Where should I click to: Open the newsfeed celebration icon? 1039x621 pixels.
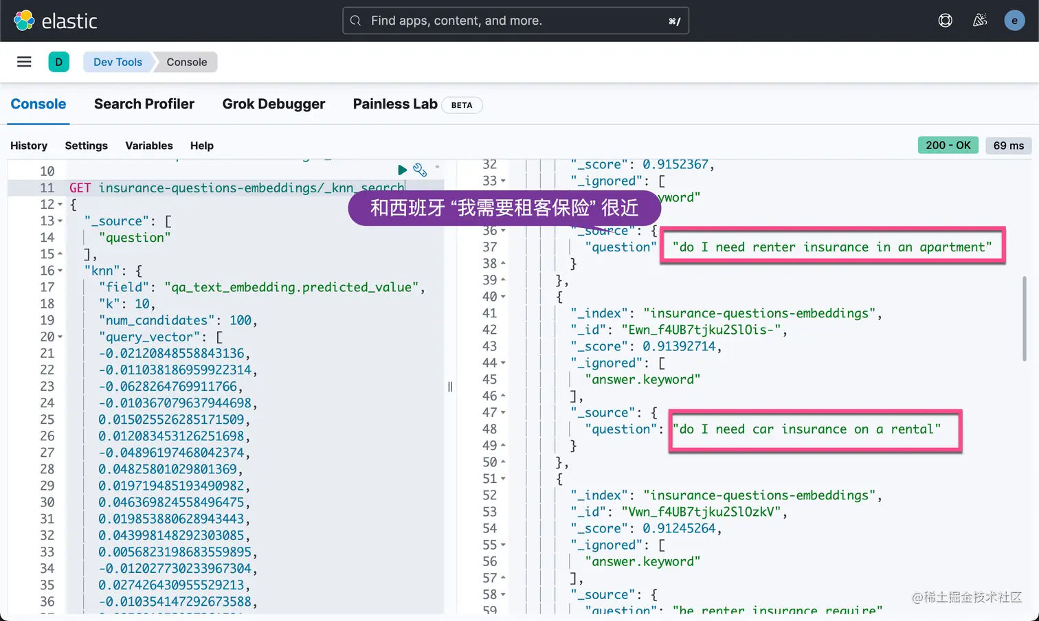[980, 21]
